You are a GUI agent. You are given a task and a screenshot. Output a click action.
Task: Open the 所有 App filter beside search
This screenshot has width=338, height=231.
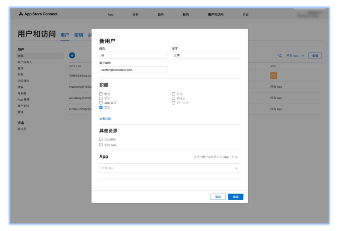[x=295, y=56]
